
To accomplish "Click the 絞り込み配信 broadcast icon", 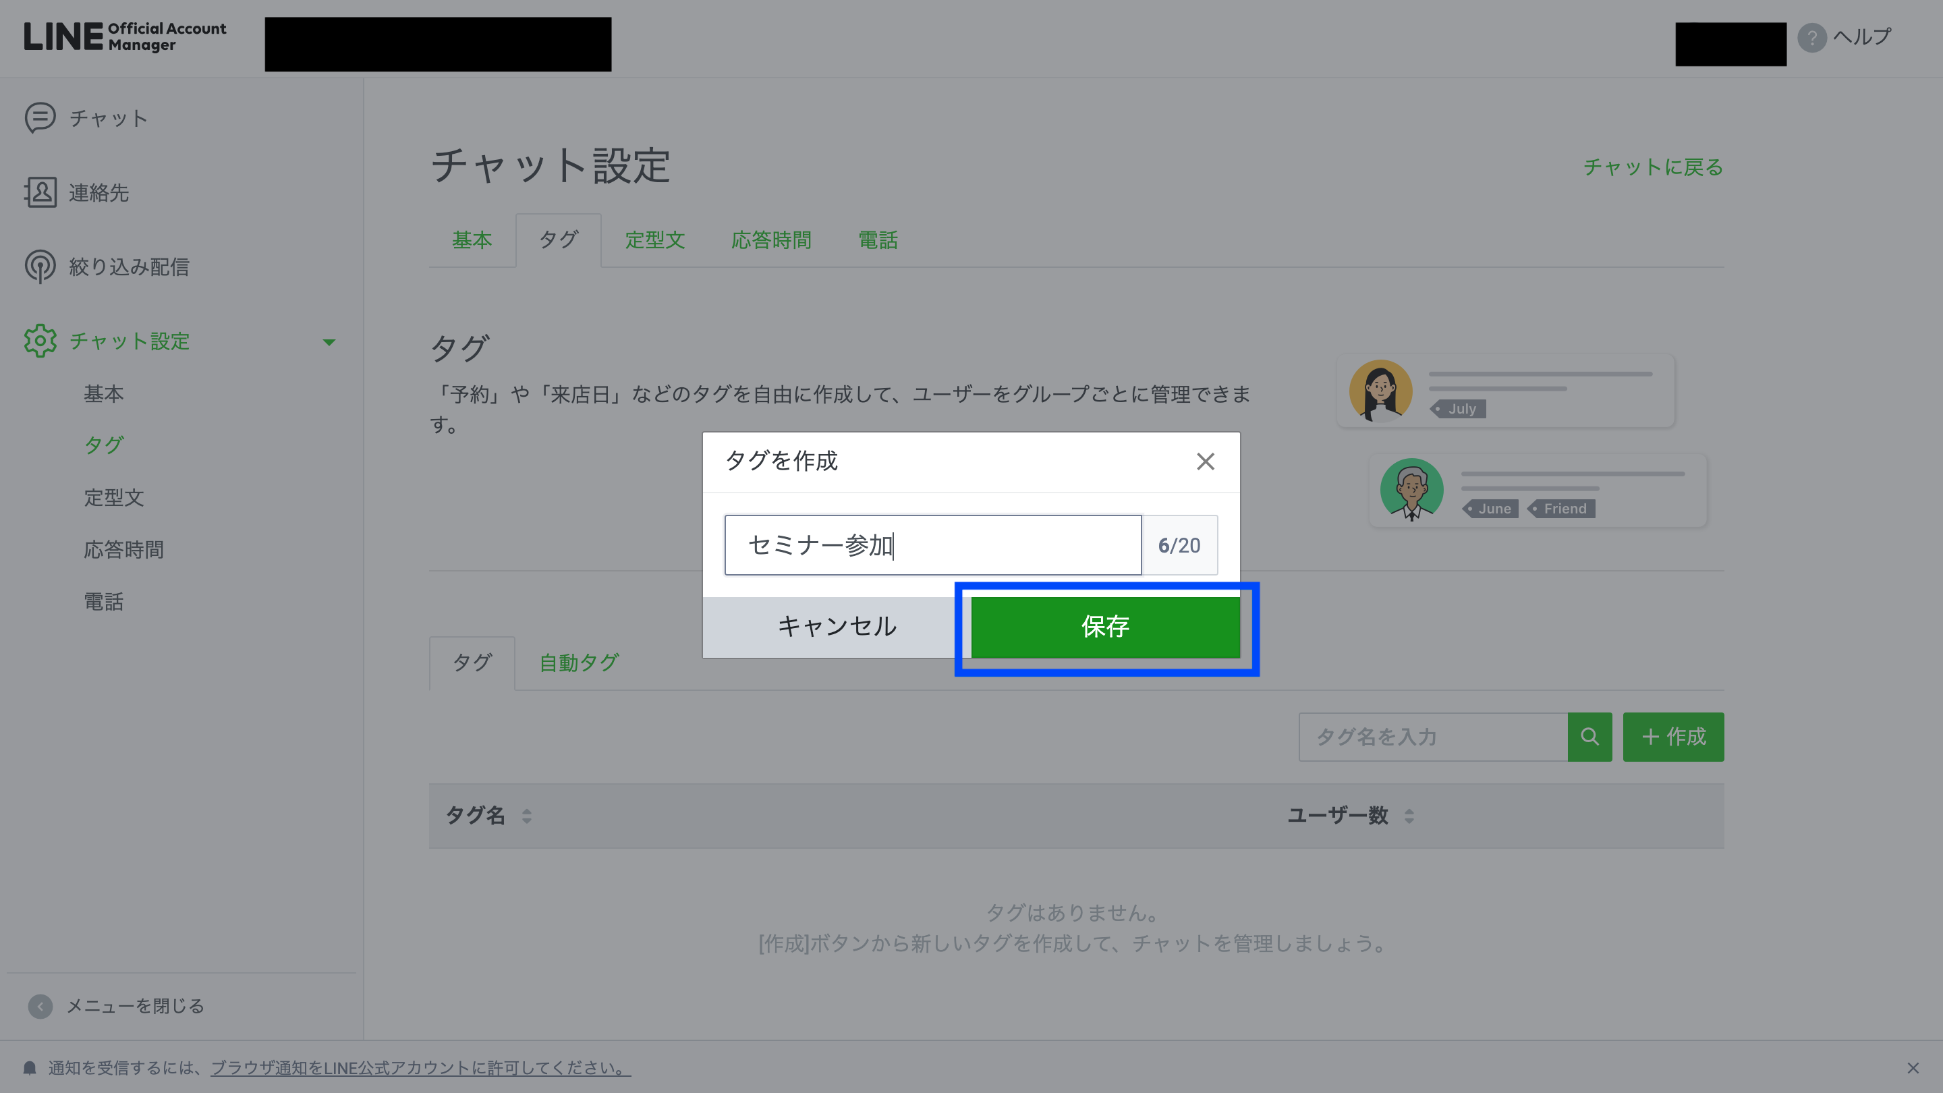I will click(40, 267).
